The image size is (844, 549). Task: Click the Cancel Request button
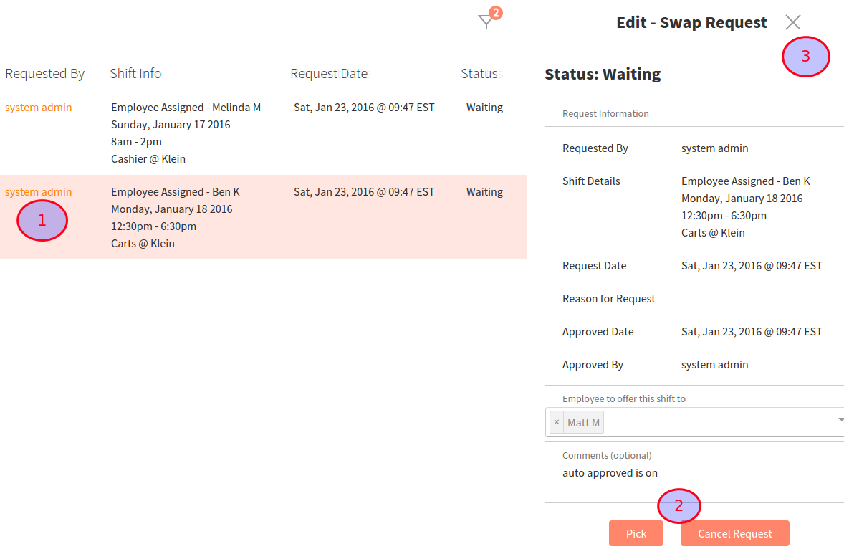(734, 533)
